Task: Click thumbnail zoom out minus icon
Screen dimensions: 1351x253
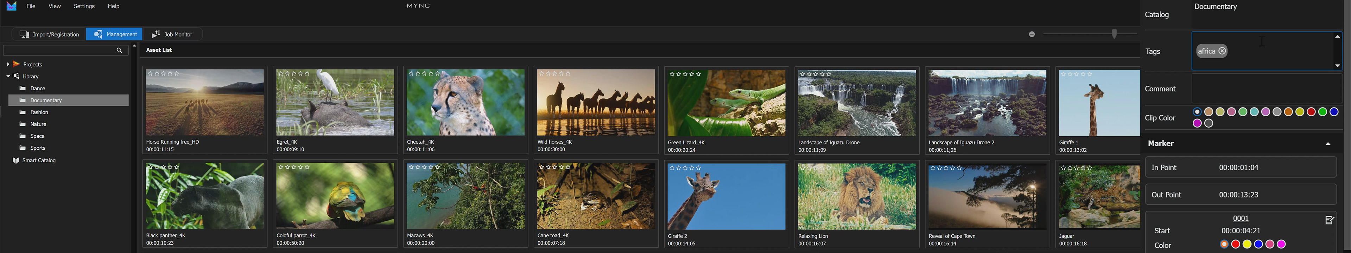Action: coord(1032,34)
